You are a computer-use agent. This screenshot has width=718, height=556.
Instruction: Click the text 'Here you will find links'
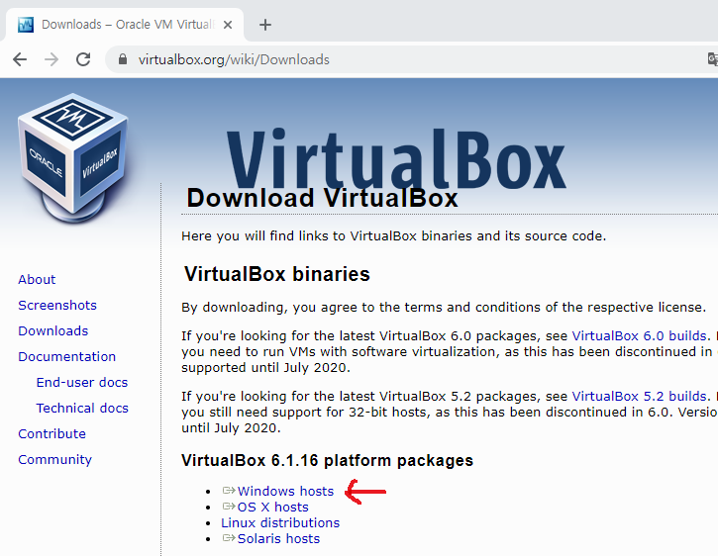[257, 236]
